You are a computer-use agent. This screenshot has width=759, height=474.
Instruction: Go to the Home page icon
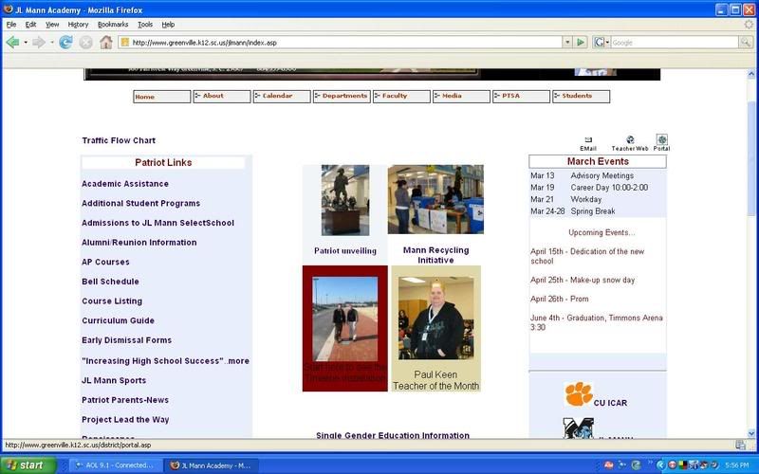pos(106,43)
